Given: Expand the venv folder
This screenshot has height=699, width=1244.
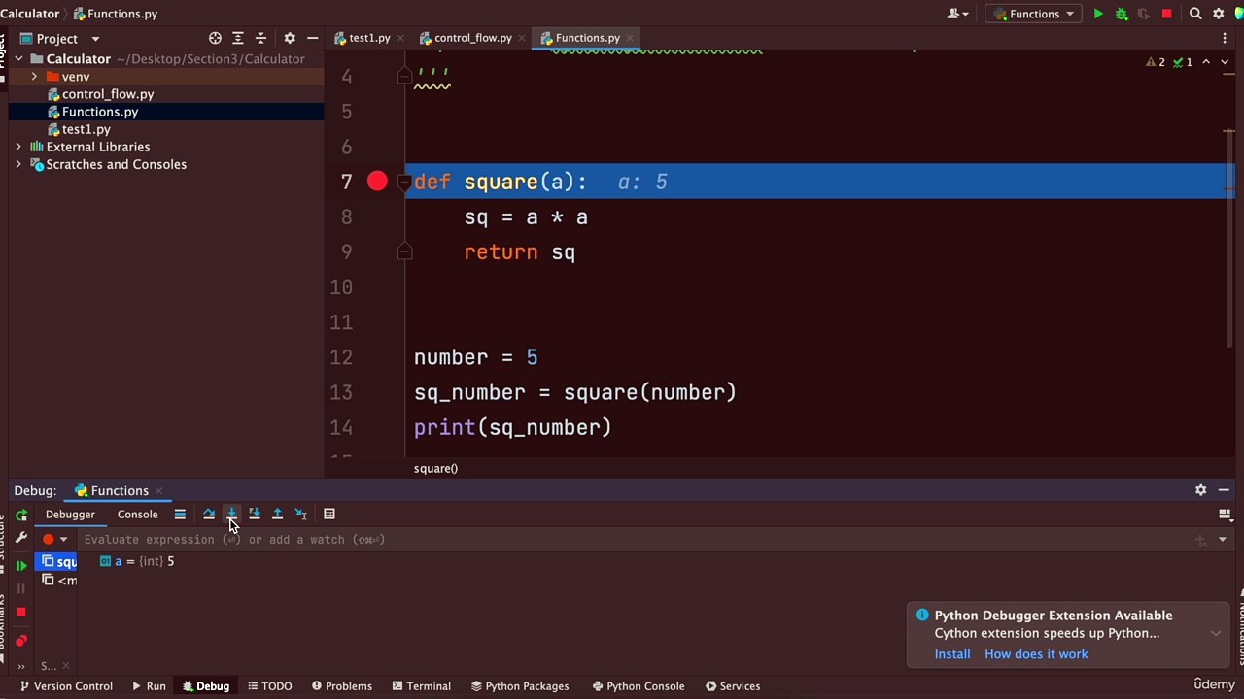Looking at the screenshot, I should coord(35,77).
